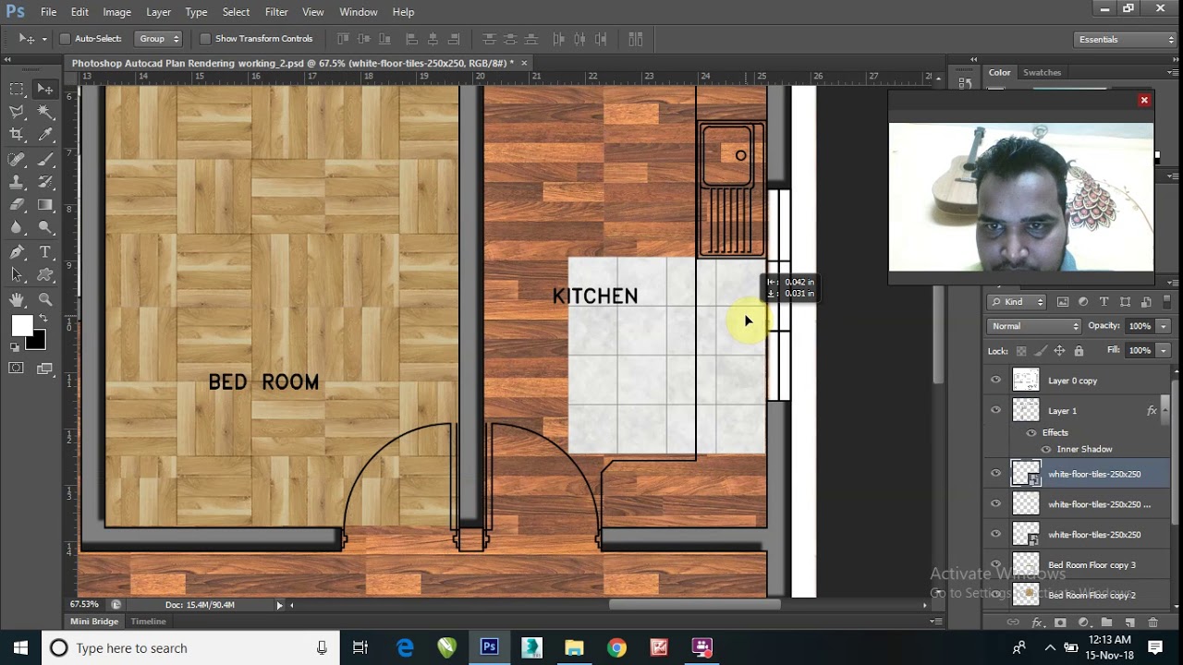Screen dimensions: 1183x665
Task: Create a new layer
Action: (1128, 623)
